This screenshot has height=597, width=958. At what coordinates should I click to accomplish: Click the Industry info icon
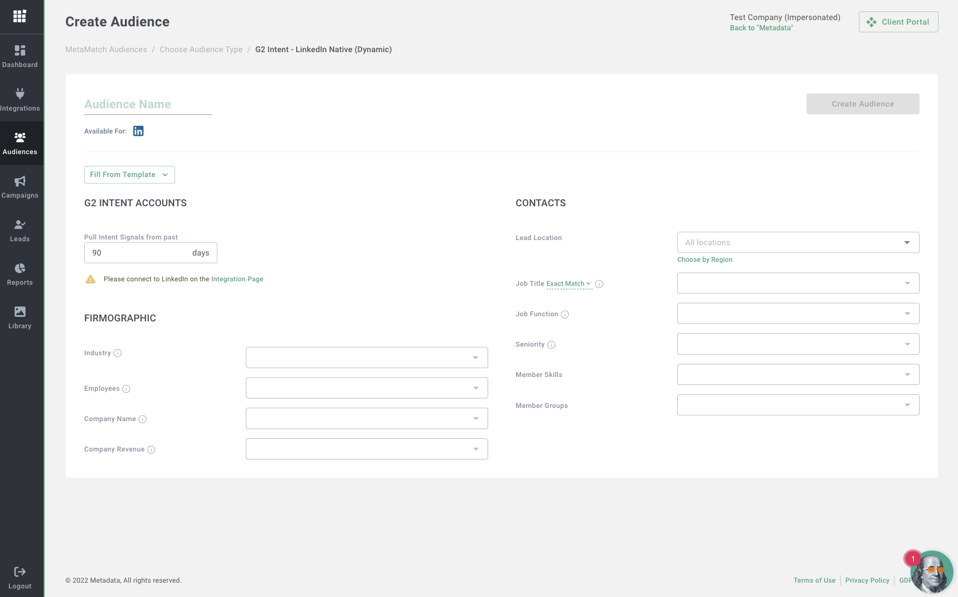coord(117,353)
